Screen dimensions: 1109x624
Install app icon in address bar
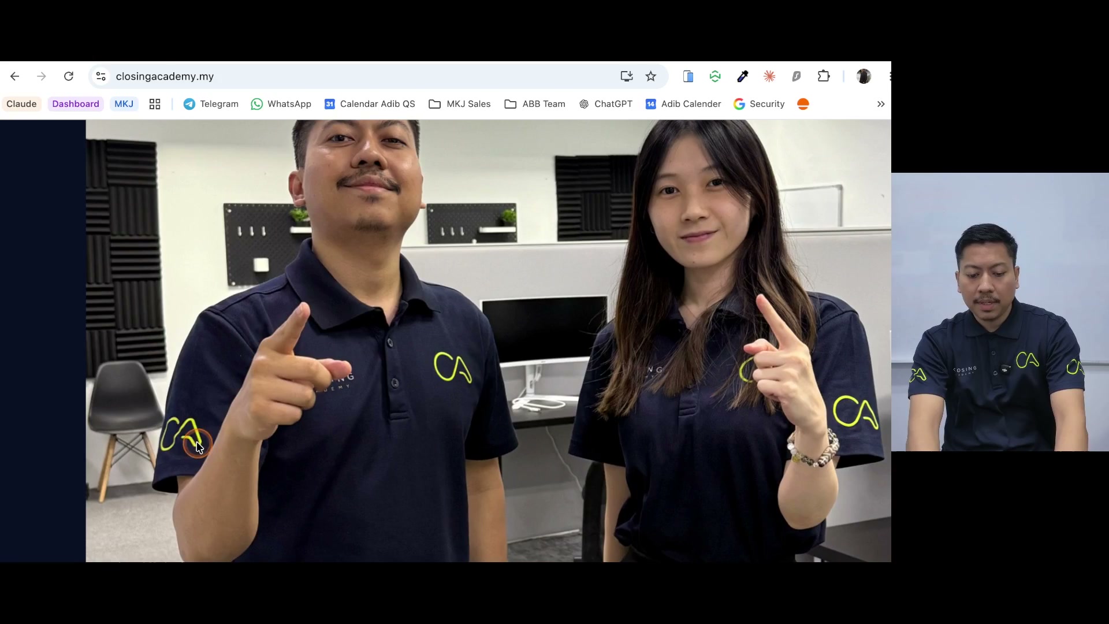click(x=626, y=76)
